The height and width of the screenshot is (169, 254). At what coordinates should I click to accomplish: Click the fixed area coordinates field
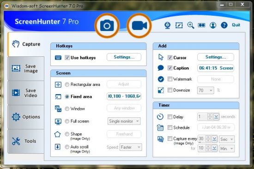[124, 96]
